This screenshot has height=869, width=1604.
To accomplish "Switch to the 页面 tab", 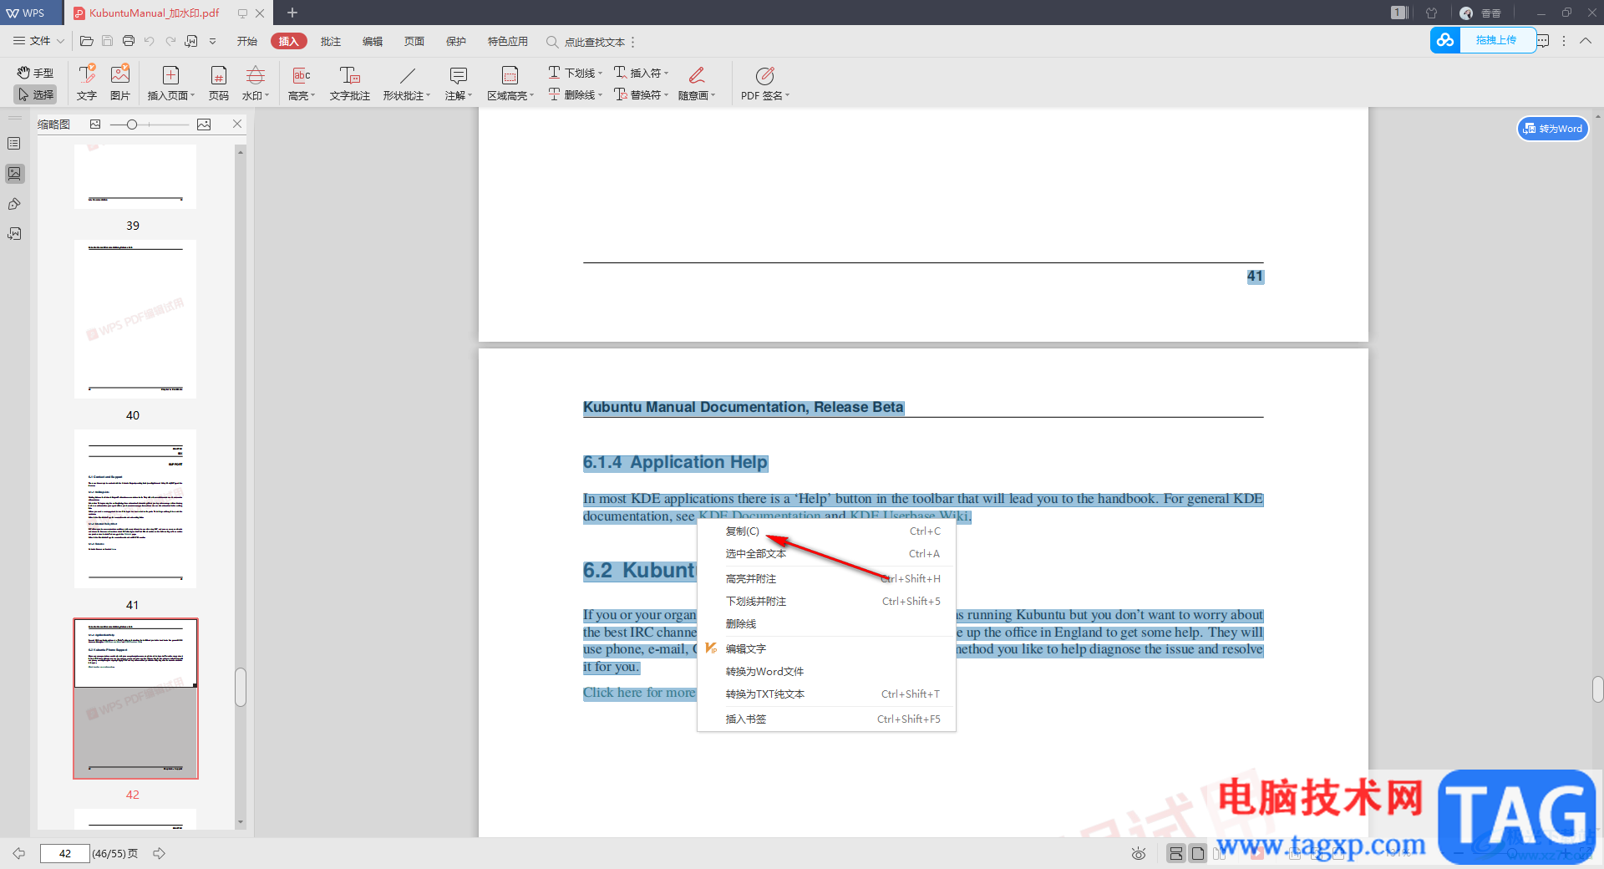I will [x=414, y=41].
